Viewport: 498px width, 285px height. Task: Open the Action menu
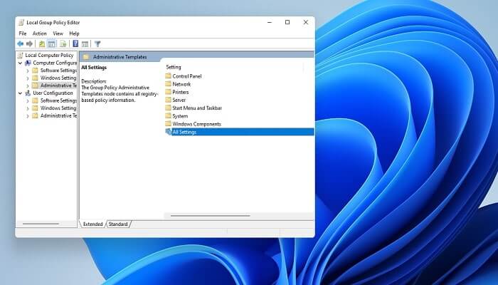pyautogui.click(x=39, y=33)
